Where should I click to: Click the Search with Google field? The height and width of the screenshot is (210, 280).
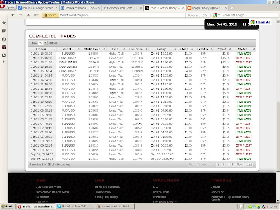point(249,15)
